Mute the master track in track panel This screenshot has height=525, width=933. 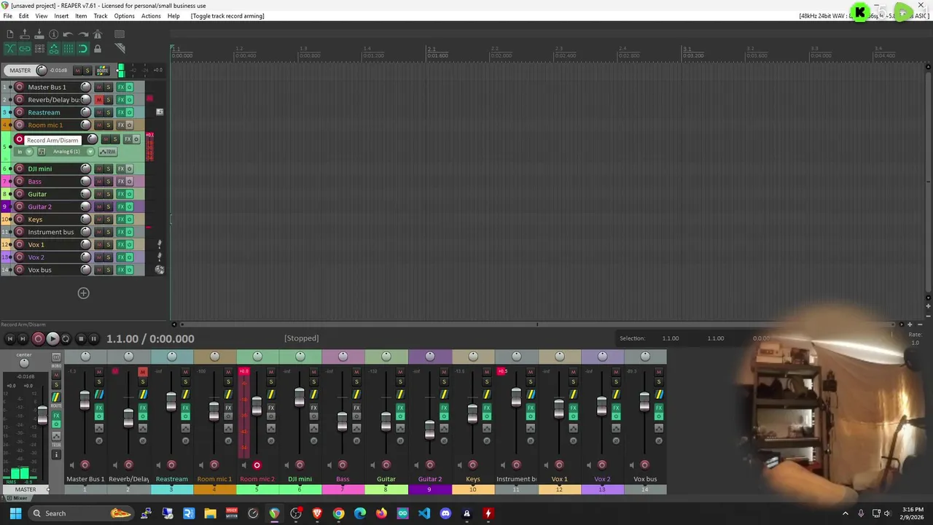[x=78, y=71]
